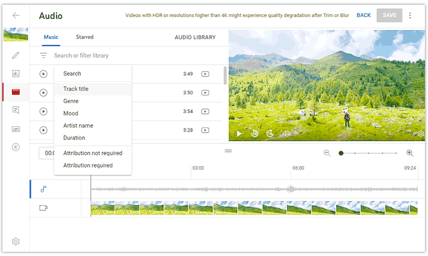Image resolution: width=428 pixels, height=256 pixels.
Task: Open the Comments section in the left sidebar
Action: coord(15,110)
